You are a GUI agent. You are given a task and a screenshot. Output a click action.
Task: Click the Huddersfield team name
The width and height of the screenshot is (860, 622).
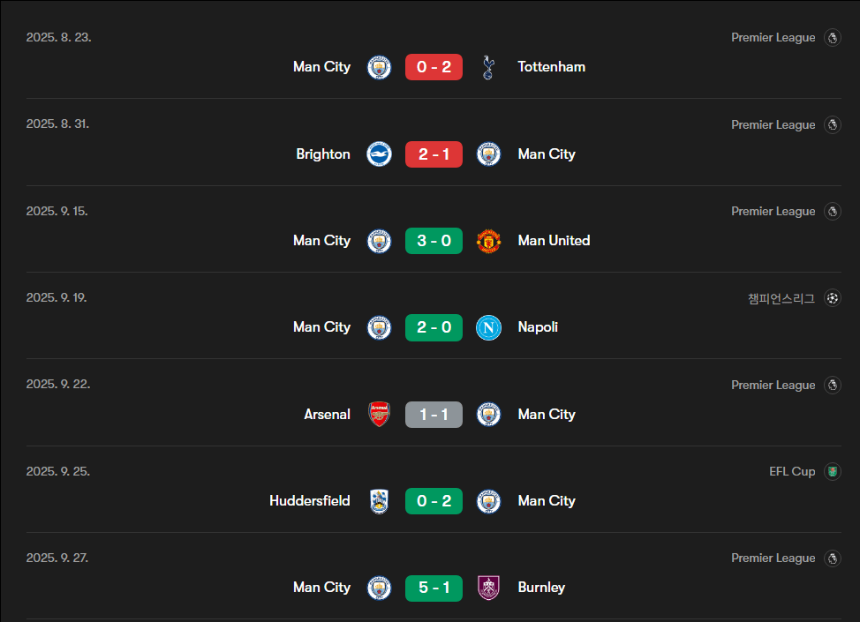tap(309, 501)
